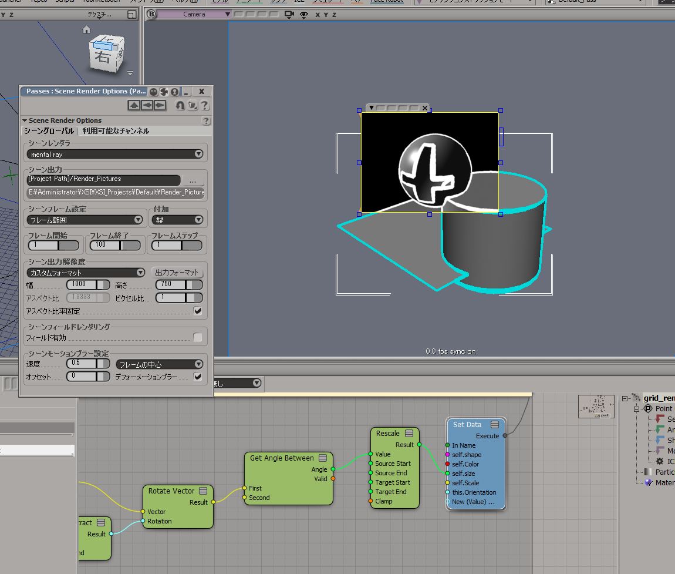Click the Rescale node menu icon
The width and height of the screenshot is (675, 574).
click(409, 433)
